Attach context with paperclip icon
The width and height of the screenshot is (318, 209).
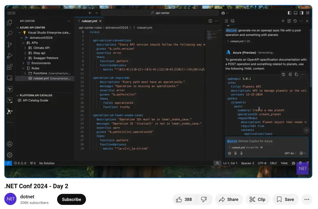(x=235, y=153)
